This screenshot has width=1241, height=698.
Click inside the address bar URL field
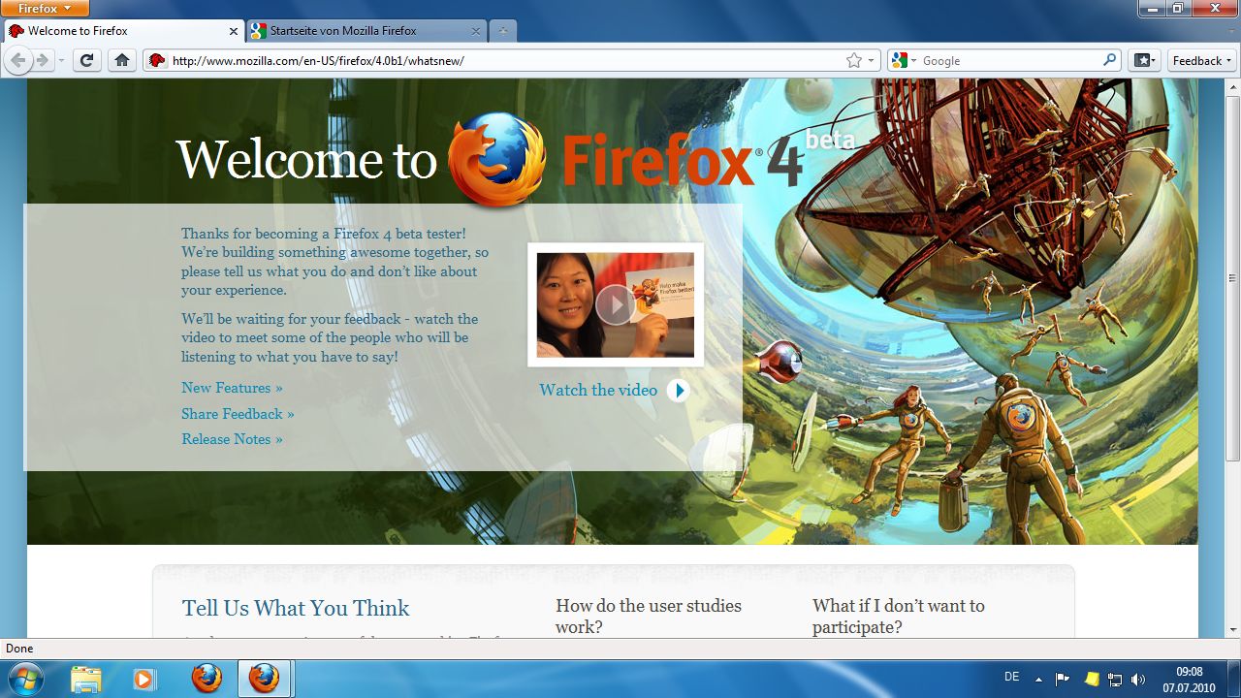(x=436, y=59)
